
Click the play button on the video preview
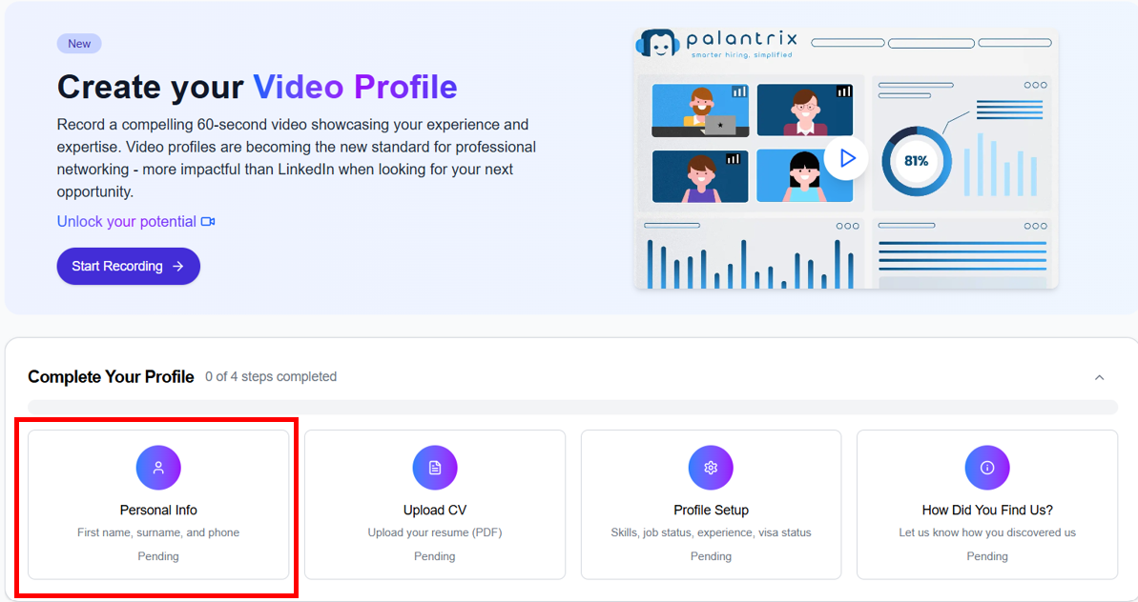[846, 159]
